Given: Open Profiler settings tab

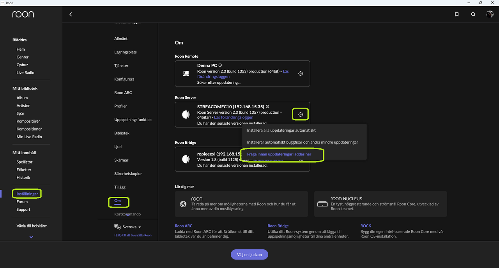Looking at the screenshot, I should tap(120, 106).
